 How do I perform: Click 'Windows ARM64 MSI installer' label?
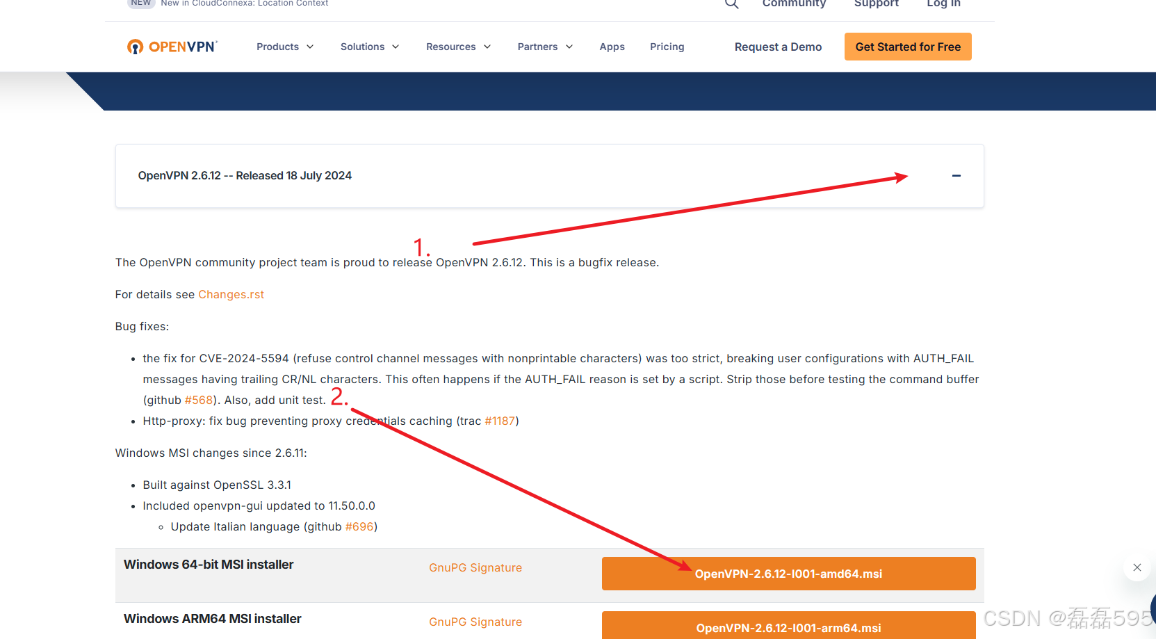[x=213, y=619]
